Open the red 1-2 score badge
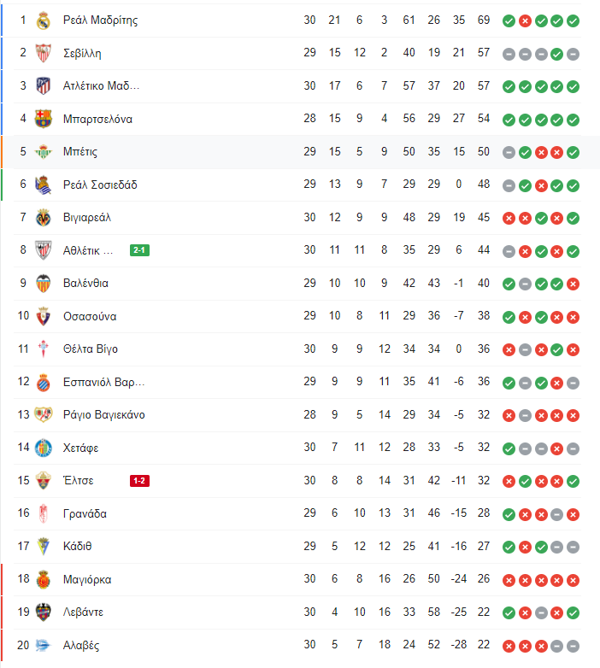The image size is (600, 668). 139,481
